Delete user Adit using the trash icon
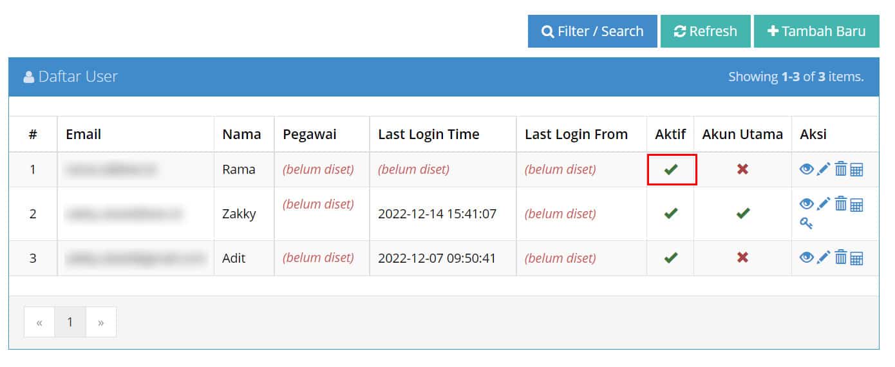The height and width of the screenshot is (367, 895). (841, 258)
